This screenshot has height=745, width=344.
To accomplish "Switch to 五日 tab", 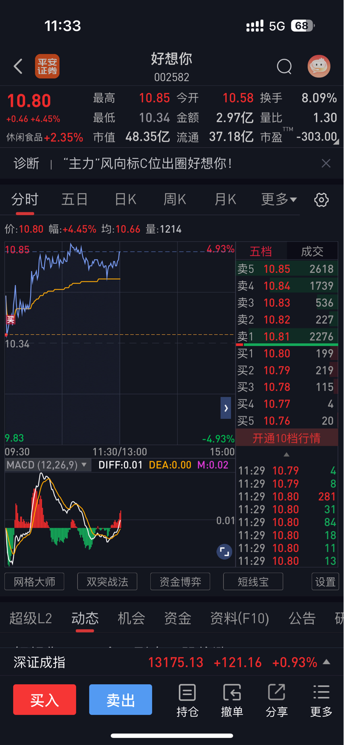I will 75,200.
